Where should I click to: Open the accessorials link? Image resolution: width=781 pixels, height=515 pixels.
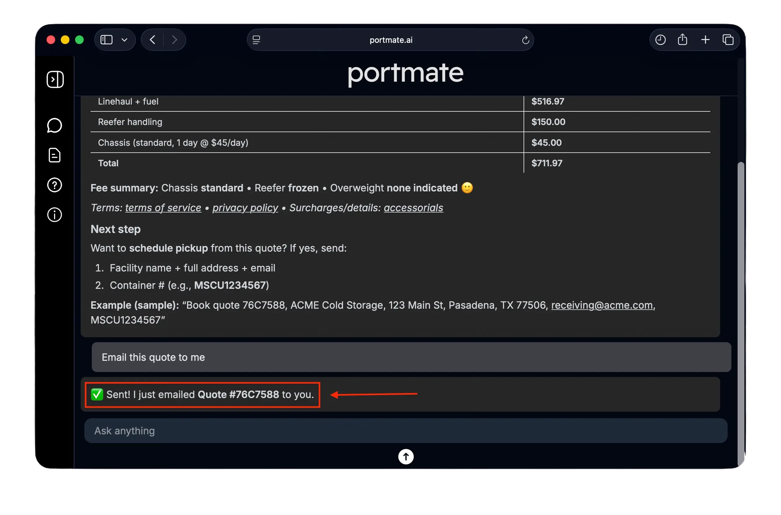point(413,208)
